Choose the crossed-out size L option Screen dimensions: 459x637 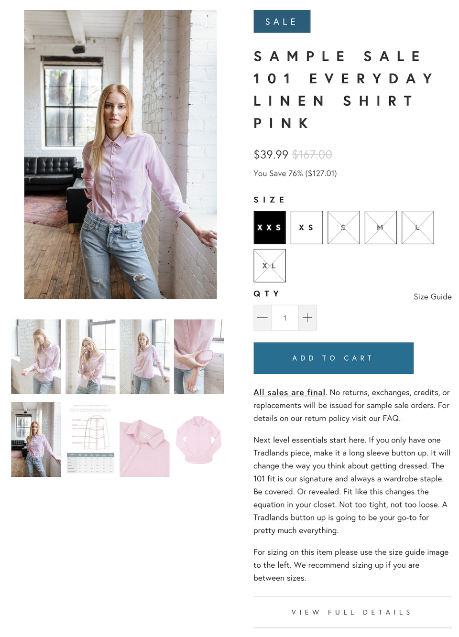pos(418,227)
